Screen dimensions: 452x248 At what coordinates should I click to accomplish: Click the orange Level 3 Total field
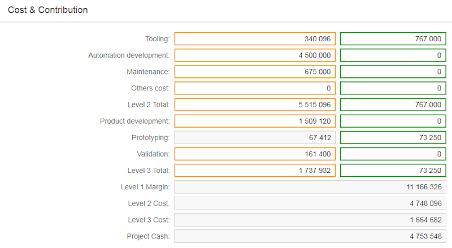click(x=255, y=170)
